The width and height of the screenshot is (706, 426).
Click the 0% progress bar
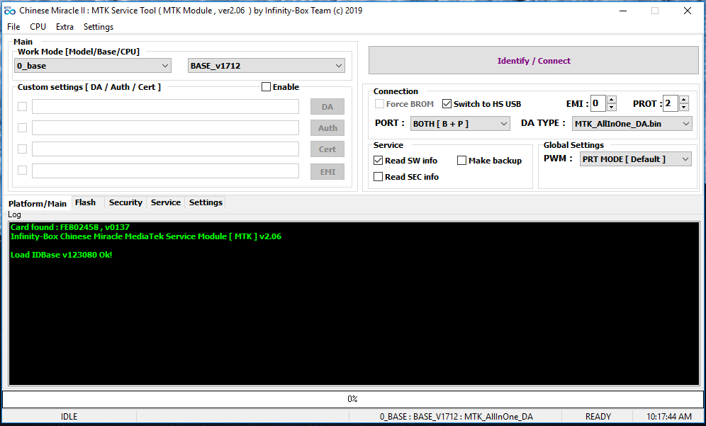[x=352, y=398]
